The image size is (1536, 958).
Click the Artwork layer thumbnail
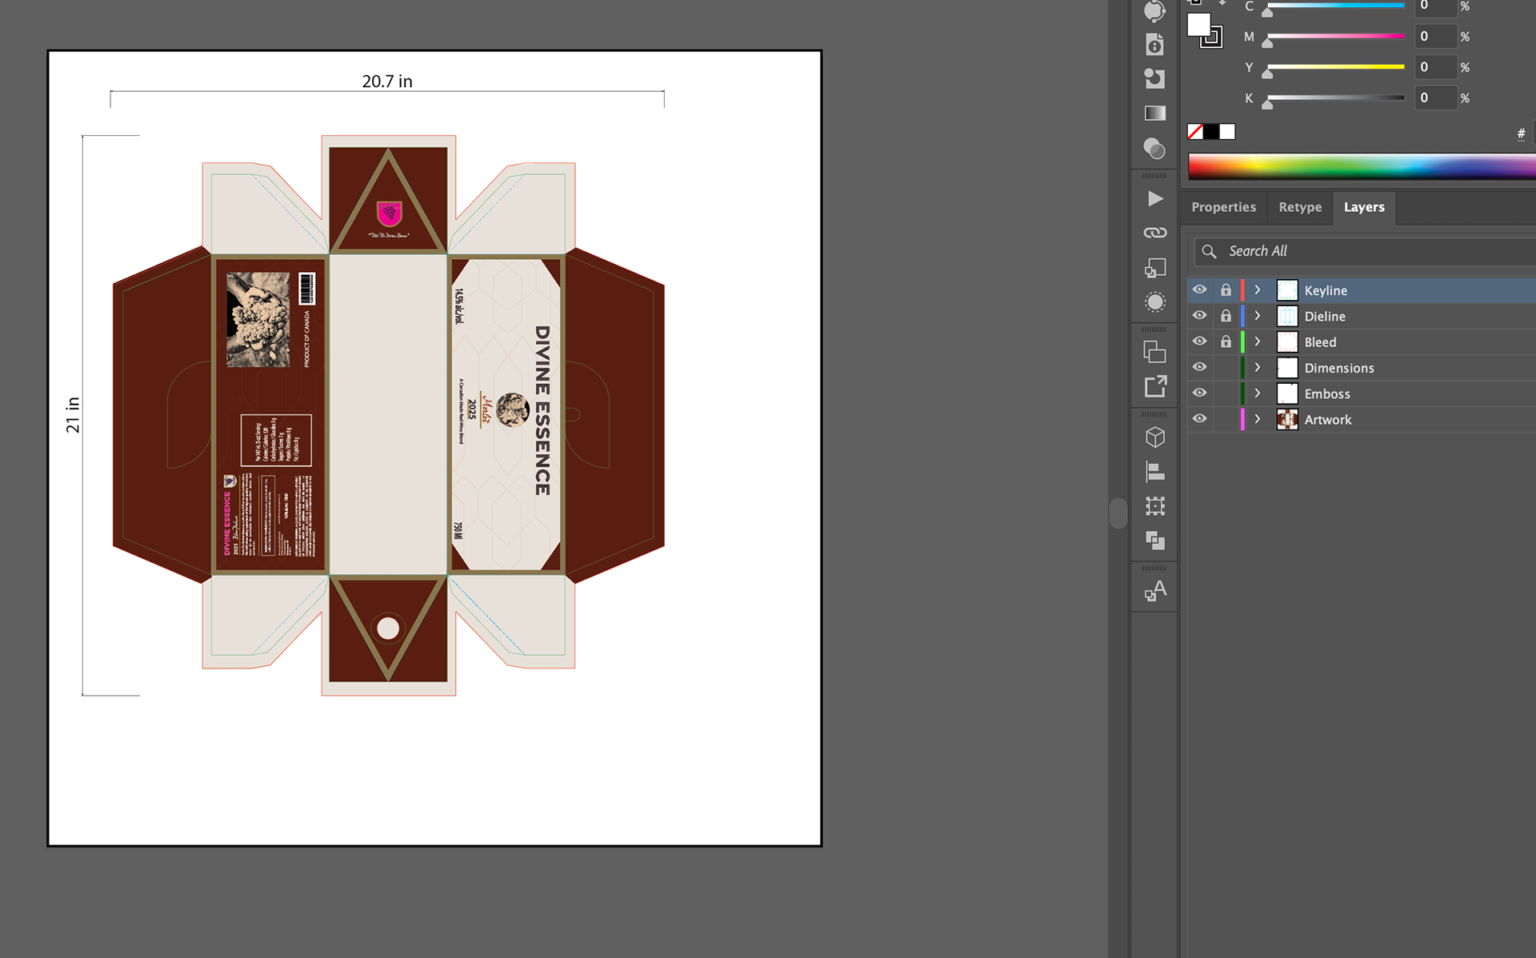[x=1287, y=419]
